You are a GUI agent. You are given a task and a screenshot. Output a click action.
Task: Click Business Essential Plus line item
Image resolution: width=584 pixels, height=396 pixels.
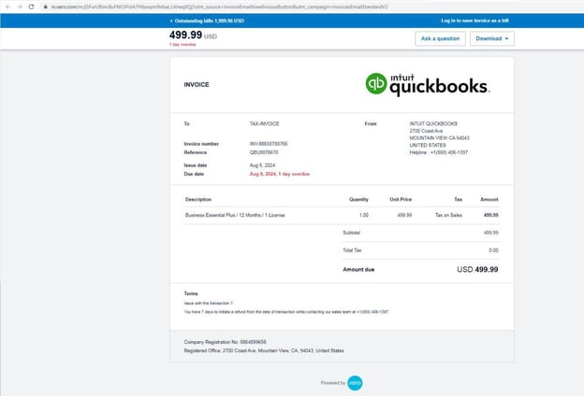(235, 216)
